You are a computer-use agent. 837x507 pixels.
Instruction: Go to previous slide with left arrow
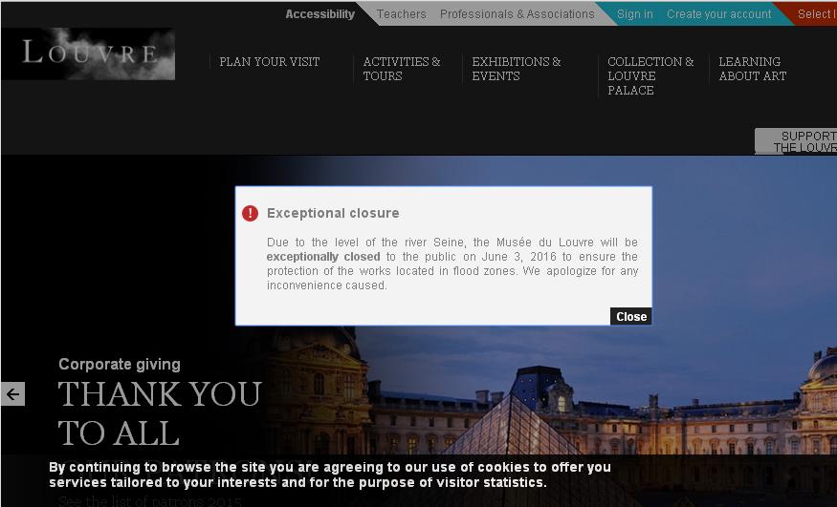12,394
